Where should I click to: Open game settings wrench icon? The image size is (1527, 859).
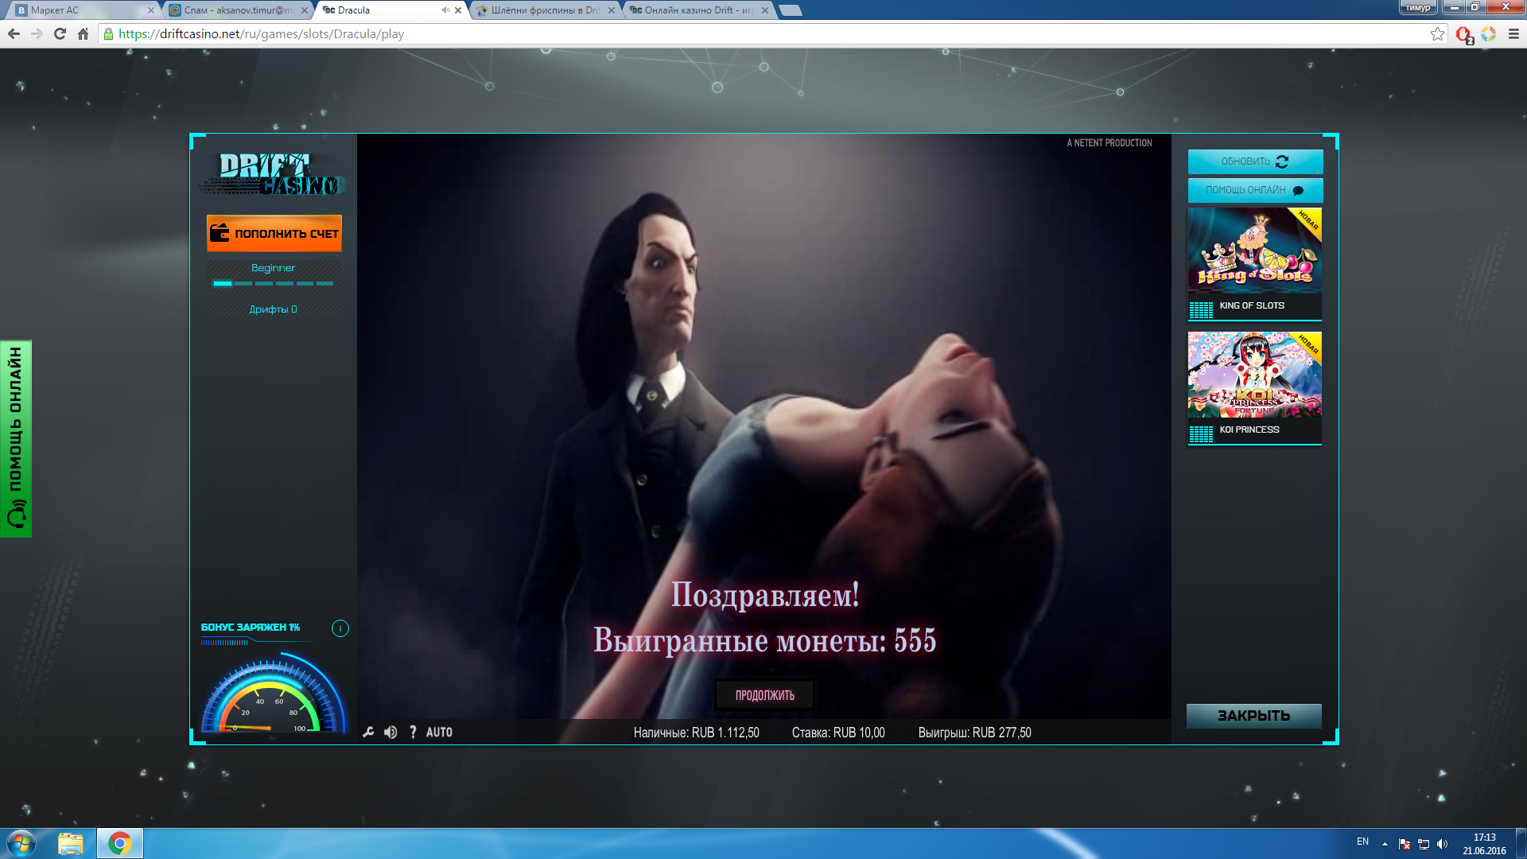coord(368,733)
